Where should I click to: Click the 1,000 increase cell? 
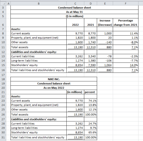[x=105, y=33]
